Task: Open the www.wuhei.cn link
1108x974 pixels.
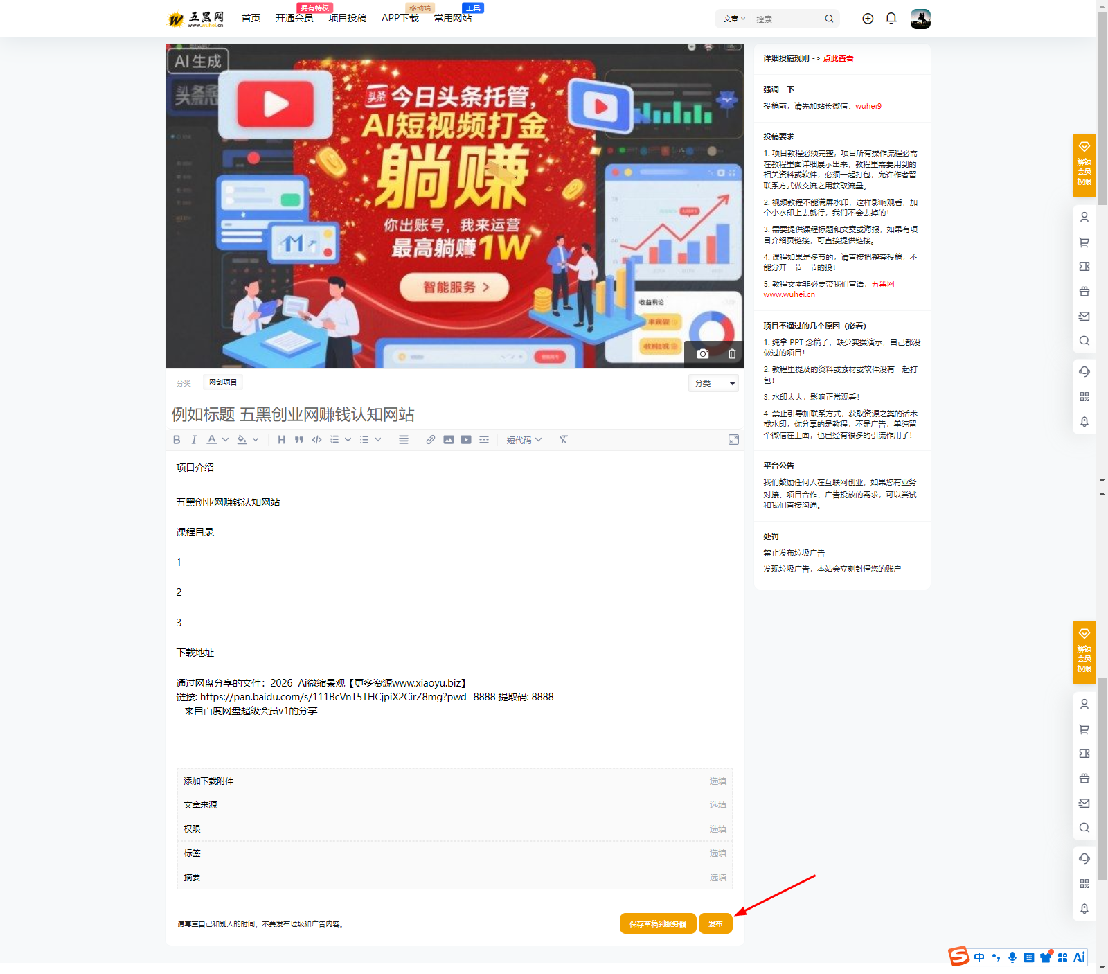Action: 789,294
